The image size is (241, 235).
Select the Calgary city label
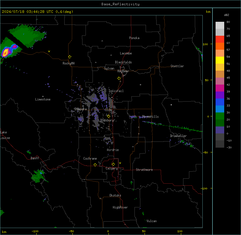[x=112, y=168]
